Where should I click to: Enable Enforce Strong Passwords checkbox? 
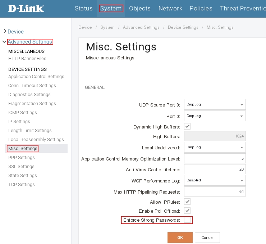[x=187, y=220]
